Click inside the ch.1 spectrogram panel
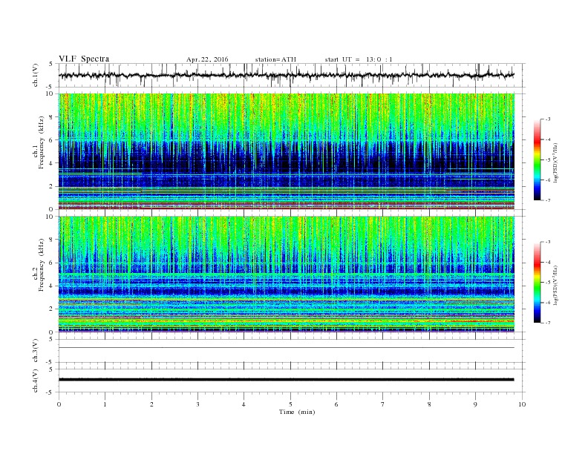The image size is (588, 454). pos(286,151)
